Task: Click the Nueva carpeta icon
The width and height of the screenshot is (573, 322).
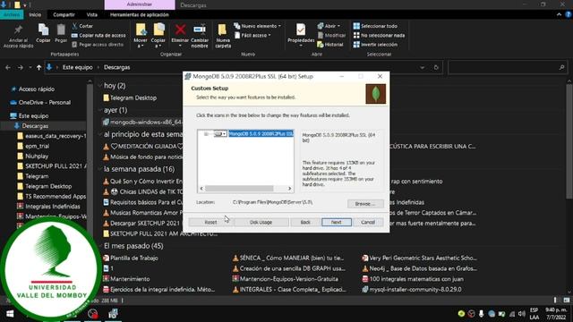Action: (x=223, y=36)
